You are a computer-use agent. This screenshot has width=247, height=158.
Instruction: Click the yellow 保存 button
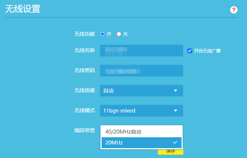point(171,151)
